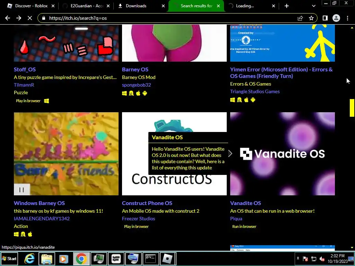Click Windows Barney OS Linux icon

(x=23, y=234)
